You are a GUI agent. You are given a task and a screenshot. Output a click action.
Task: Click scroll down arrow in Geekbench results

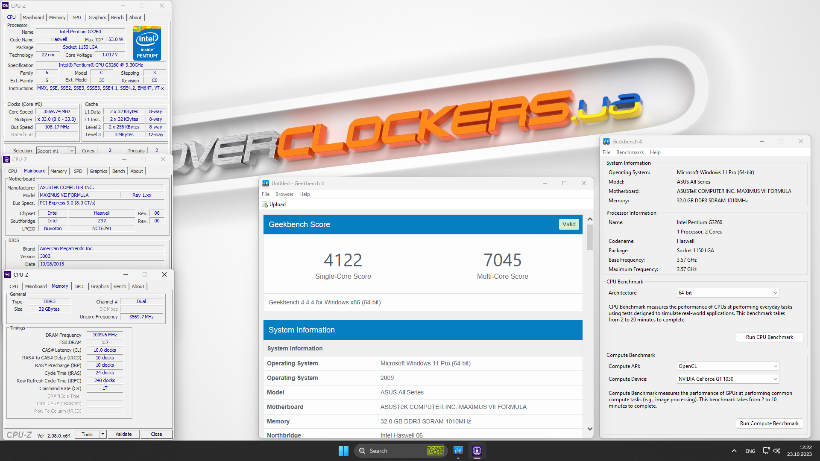tap(590, 429)
